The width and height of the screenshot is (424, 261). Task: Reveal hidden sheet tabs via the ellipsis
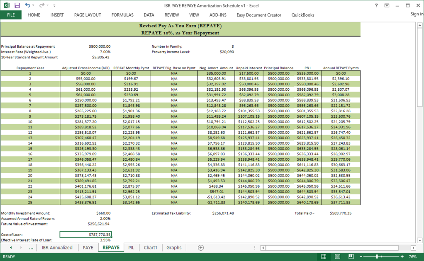click(x=31, y=248)
